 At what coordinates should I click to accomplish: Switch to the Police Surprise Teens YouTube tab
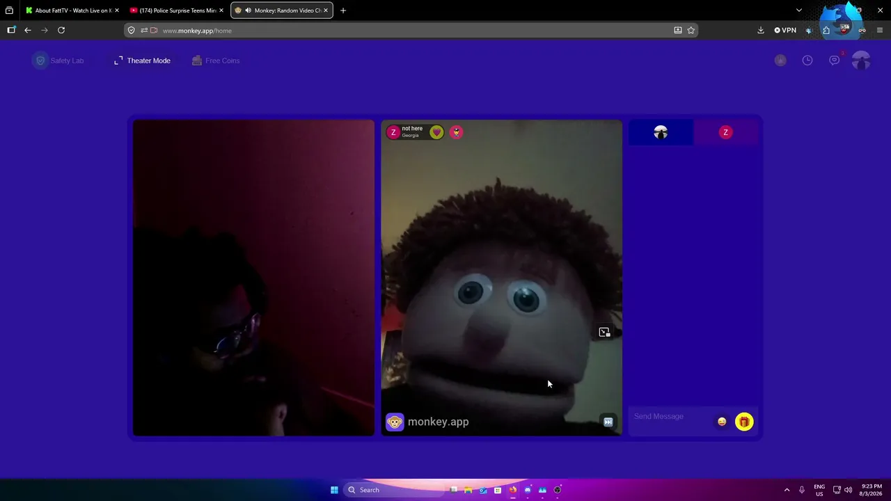(177, 10)
